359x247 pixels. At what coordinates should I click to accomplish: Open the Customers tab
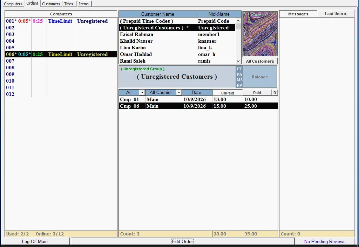coord(51,4)
